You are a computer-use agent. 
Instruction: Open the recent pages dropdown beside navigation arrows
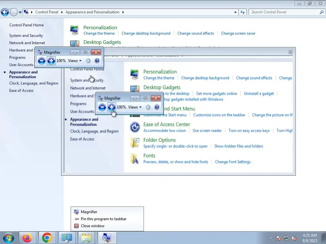click(20, 12)
